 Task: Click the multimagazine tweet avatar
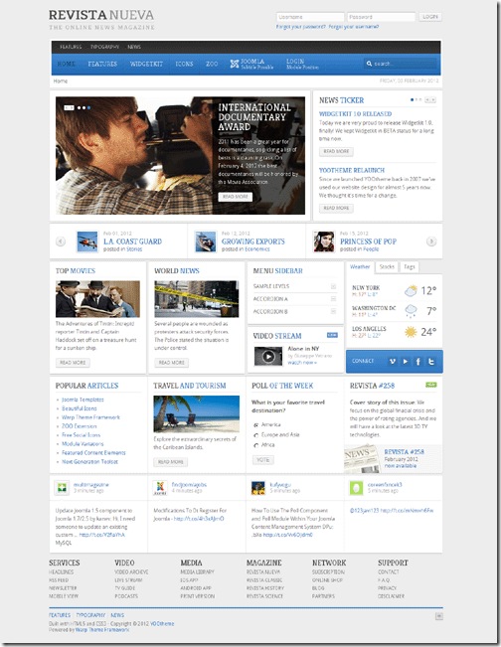pyautogui.click(x=62, y=488)
